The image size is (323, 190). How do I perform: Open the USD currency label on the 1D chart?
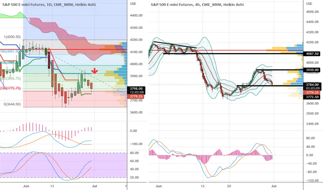coord(133,4)
